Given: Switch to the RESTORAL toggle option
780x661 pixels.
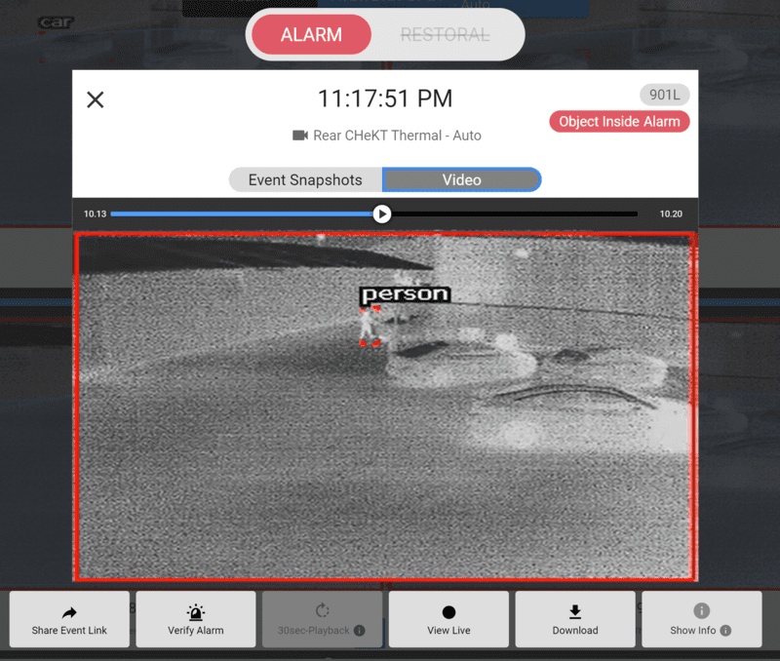Looking at the screenshot, I should (445, 35).
